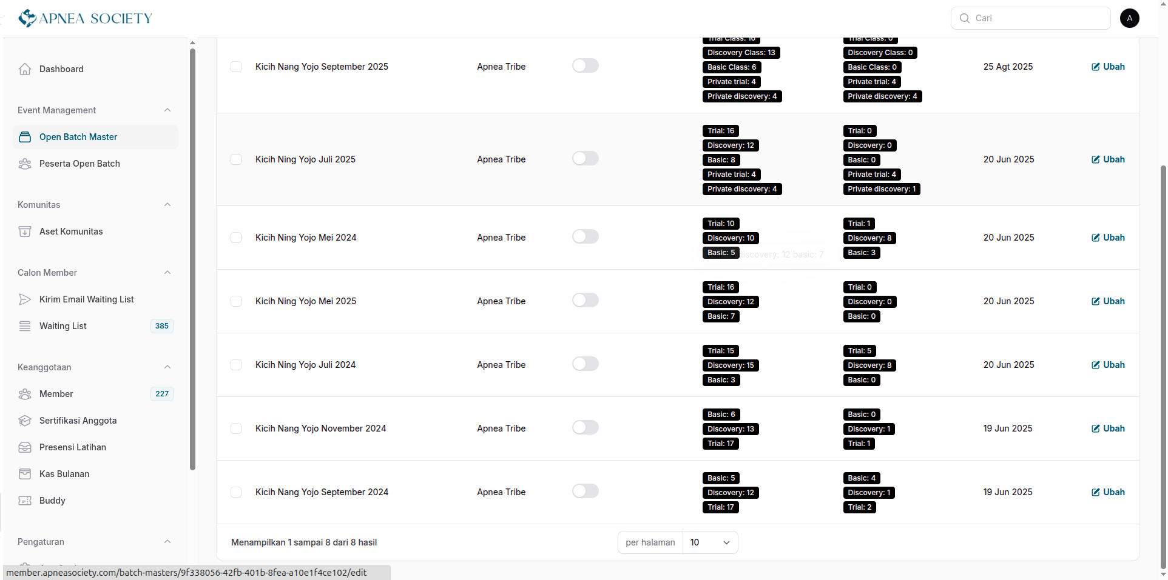Click the Peserta Open Batch people icon
This screenshot has width=1168, height=580.
(x=25, y=164)
